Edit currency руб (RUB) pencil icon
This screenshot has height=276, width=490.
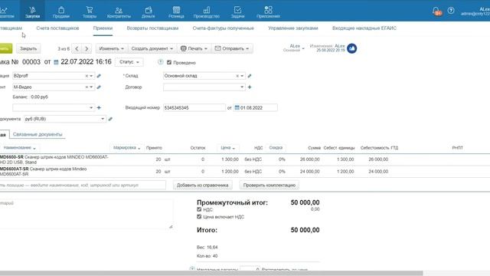(x=110, y=119)
